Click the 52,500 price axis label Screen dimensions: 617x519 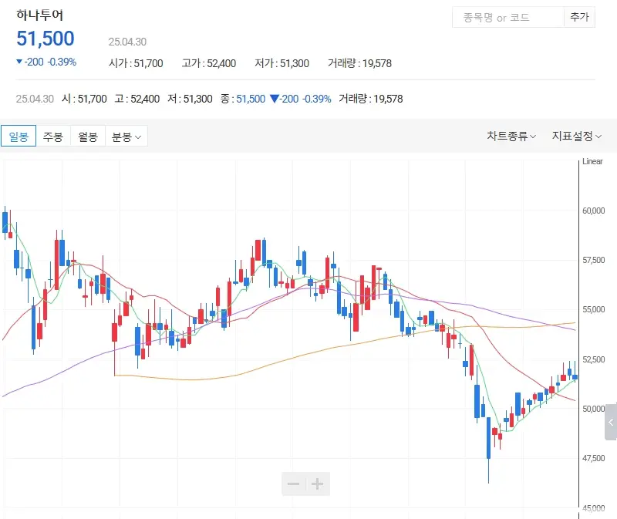coord(593,359)
